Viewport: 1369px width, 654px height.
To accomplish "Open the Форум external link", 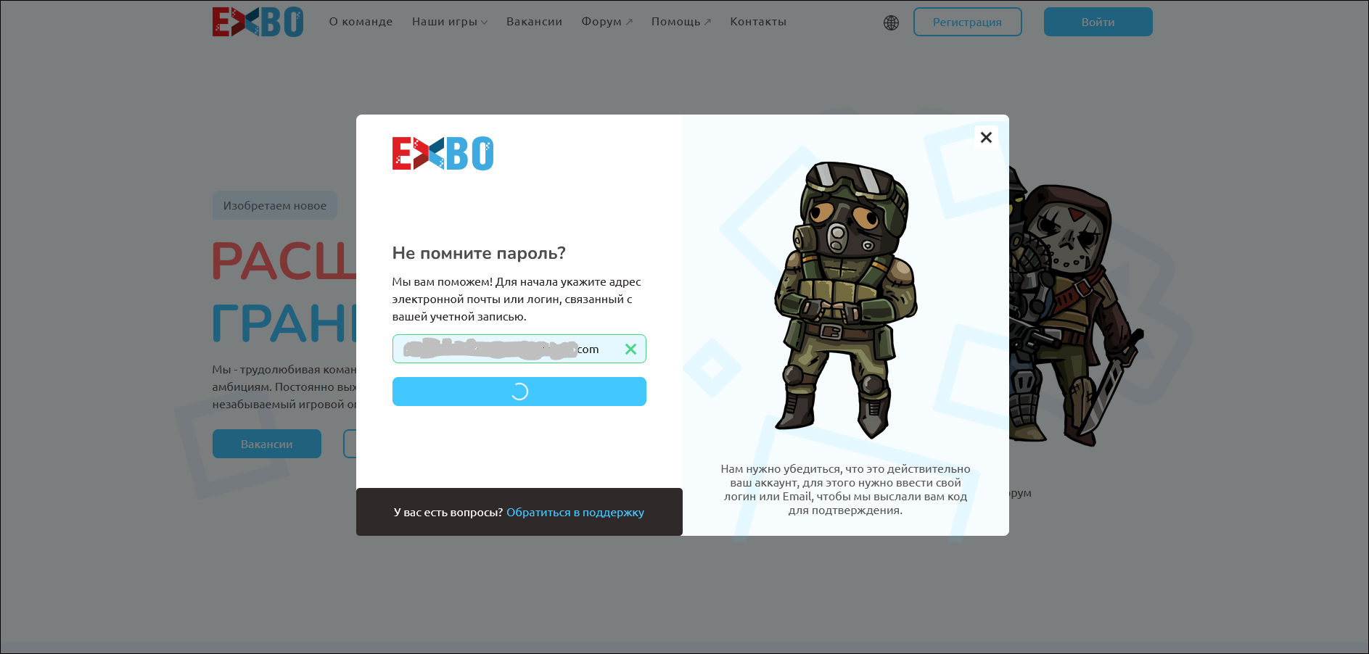I will coord(607,22).
